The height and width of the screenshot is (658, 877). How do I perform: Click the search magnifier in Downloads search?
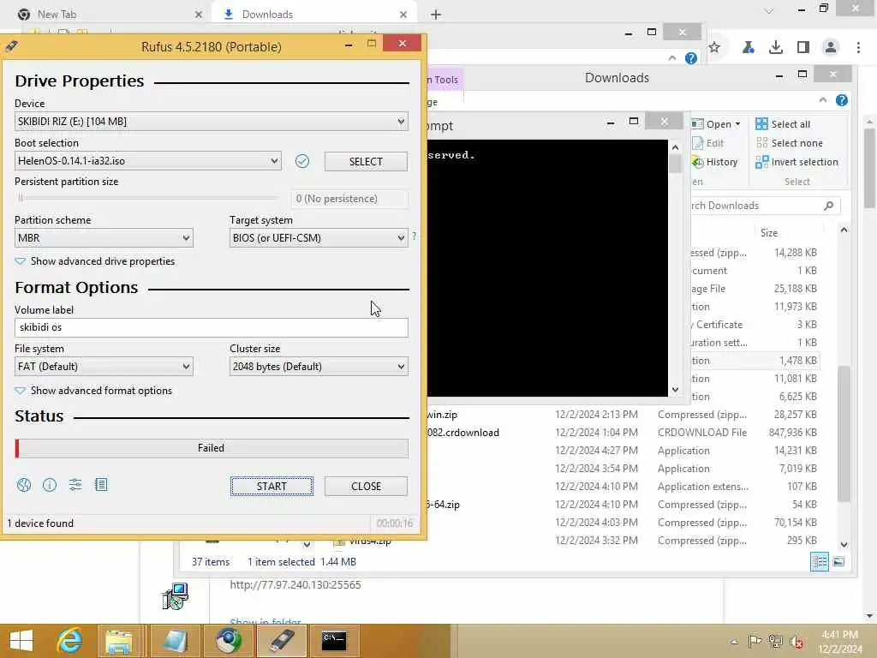[829, 206]
